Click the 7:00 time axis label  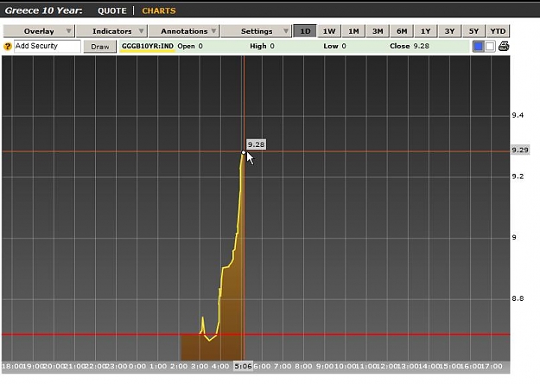pyautogui.click(x=283, y=366)
